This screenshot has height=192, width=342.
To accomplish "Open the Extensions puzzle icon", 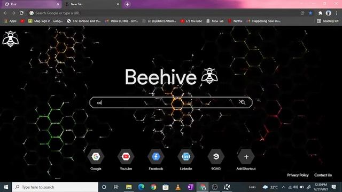I will point(320,13).
